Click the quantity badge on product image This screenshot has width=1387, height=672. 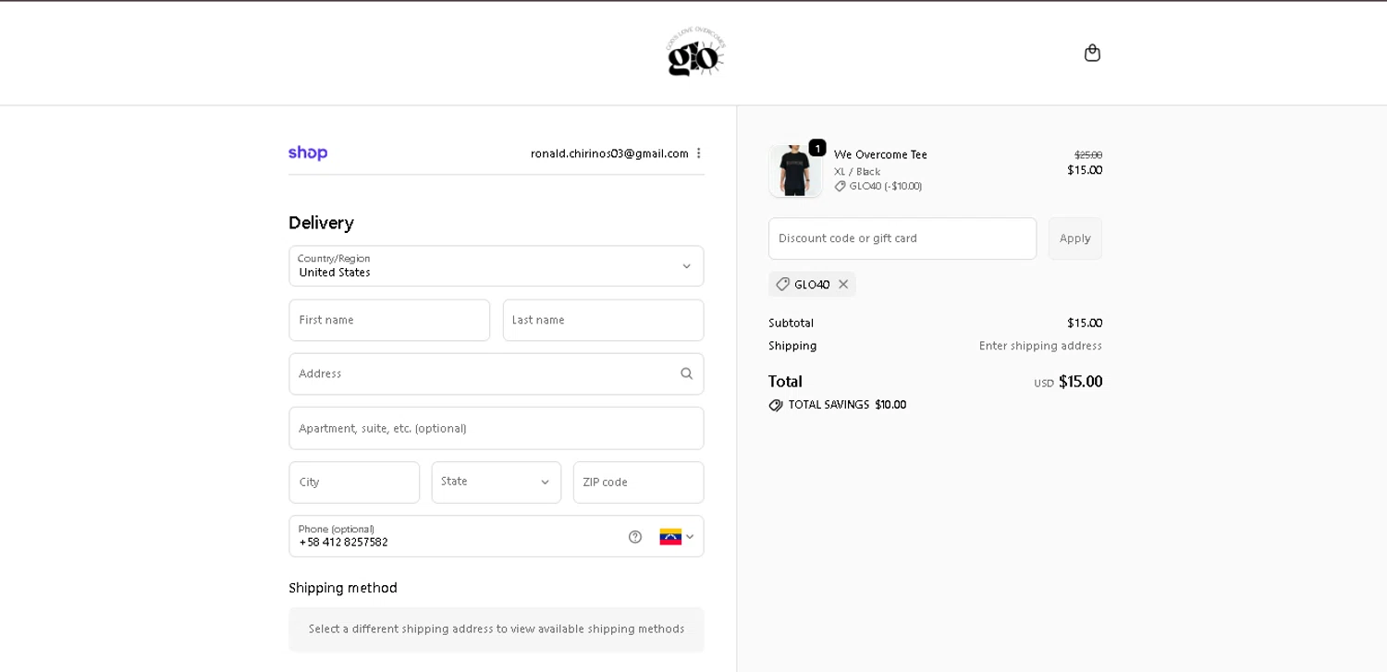pyautogui.click(x=817, y=148)
